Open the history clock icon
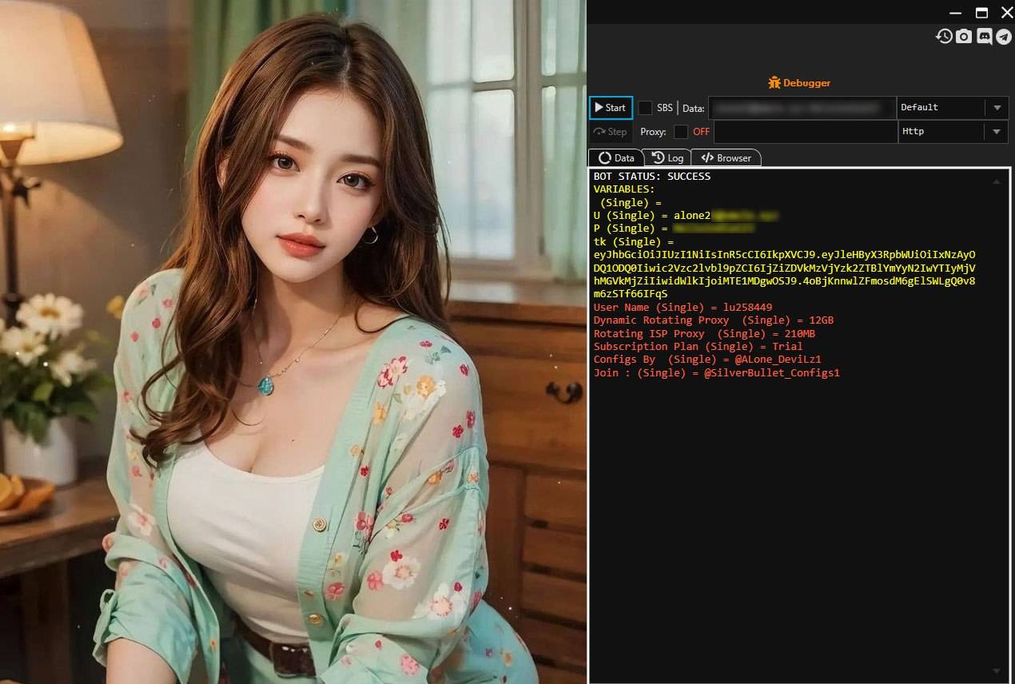 tap(944, 36)
